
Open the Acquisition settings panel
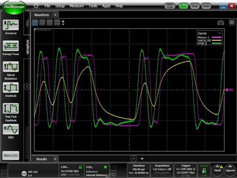[162, 170]
